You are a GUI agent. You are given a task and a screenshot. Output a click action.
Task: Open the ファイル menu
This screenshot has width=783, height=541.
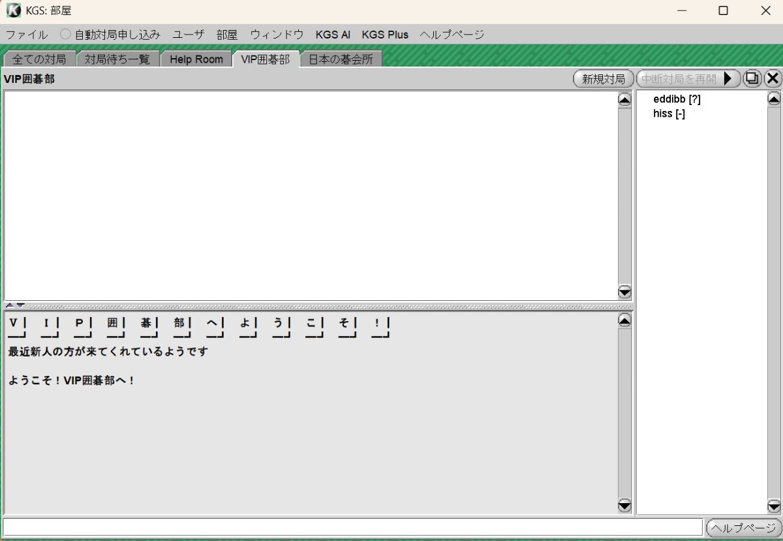[27, 35]
